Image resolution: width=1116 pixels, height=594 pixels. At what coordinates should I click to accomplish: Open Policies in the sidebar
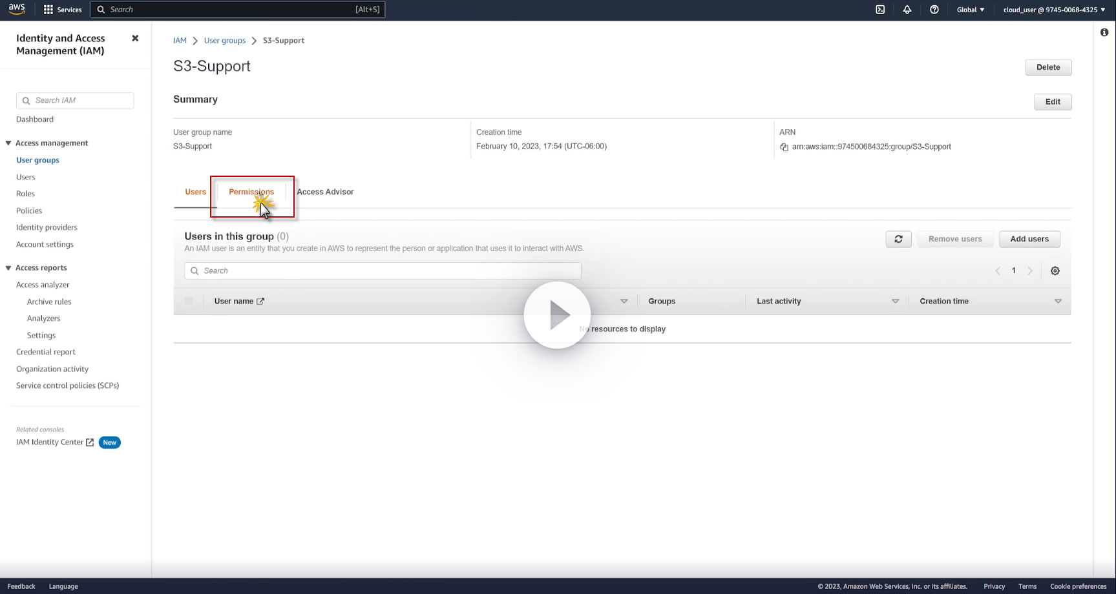29,210
